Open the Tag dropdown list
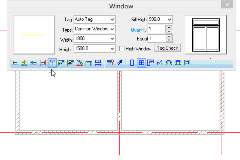The image size is (240, 160). [x=112, y=20]
